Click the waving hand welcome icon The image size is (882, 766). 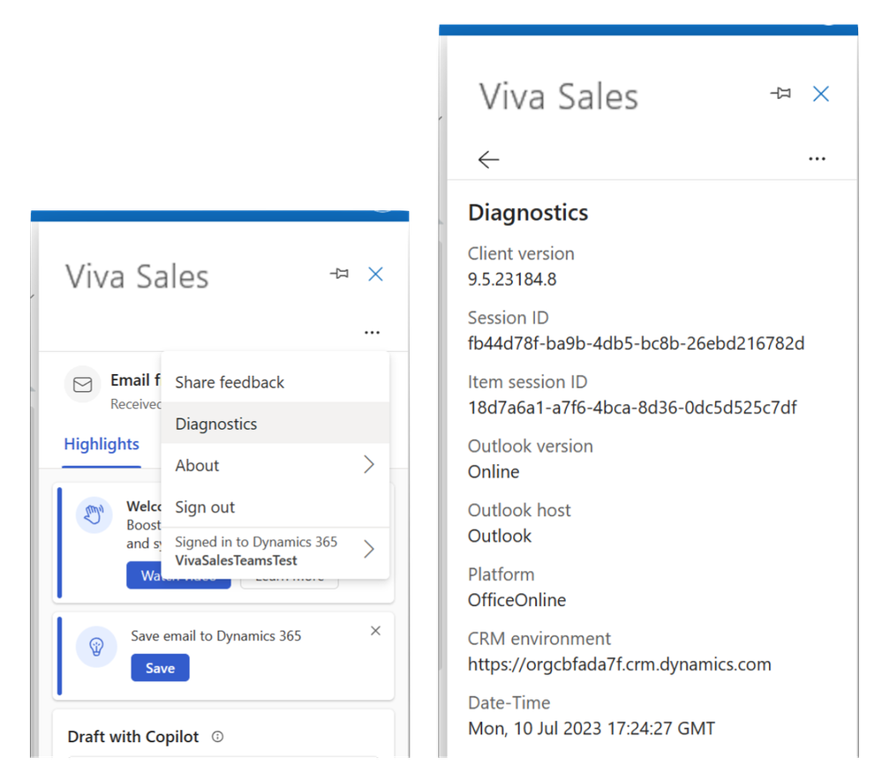(x=94, y=514)
